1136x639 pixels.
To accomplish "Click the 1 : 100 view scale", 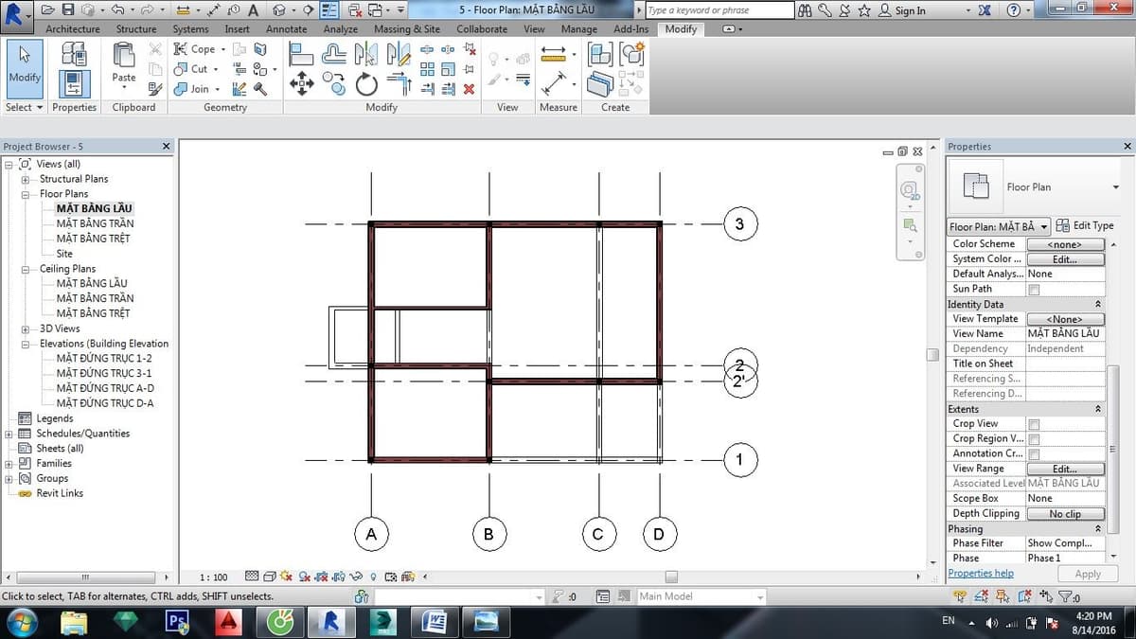I will coord(214,577).
